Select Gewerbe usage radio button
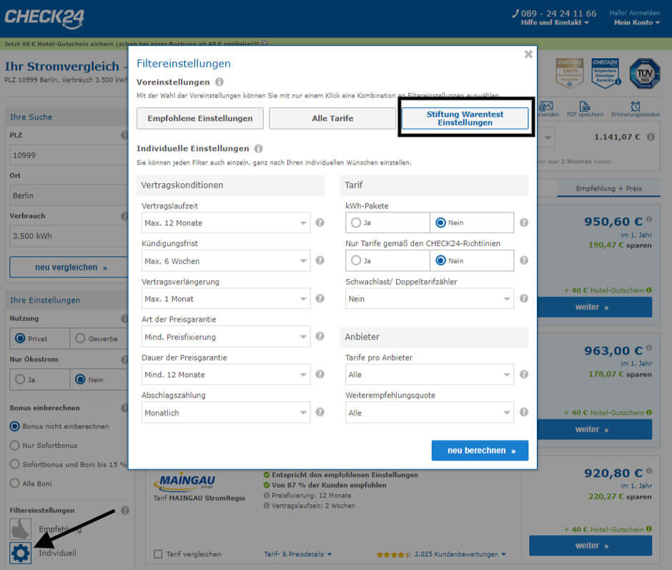The width and height of the screenshot is (672, 570). pos(80,338)
